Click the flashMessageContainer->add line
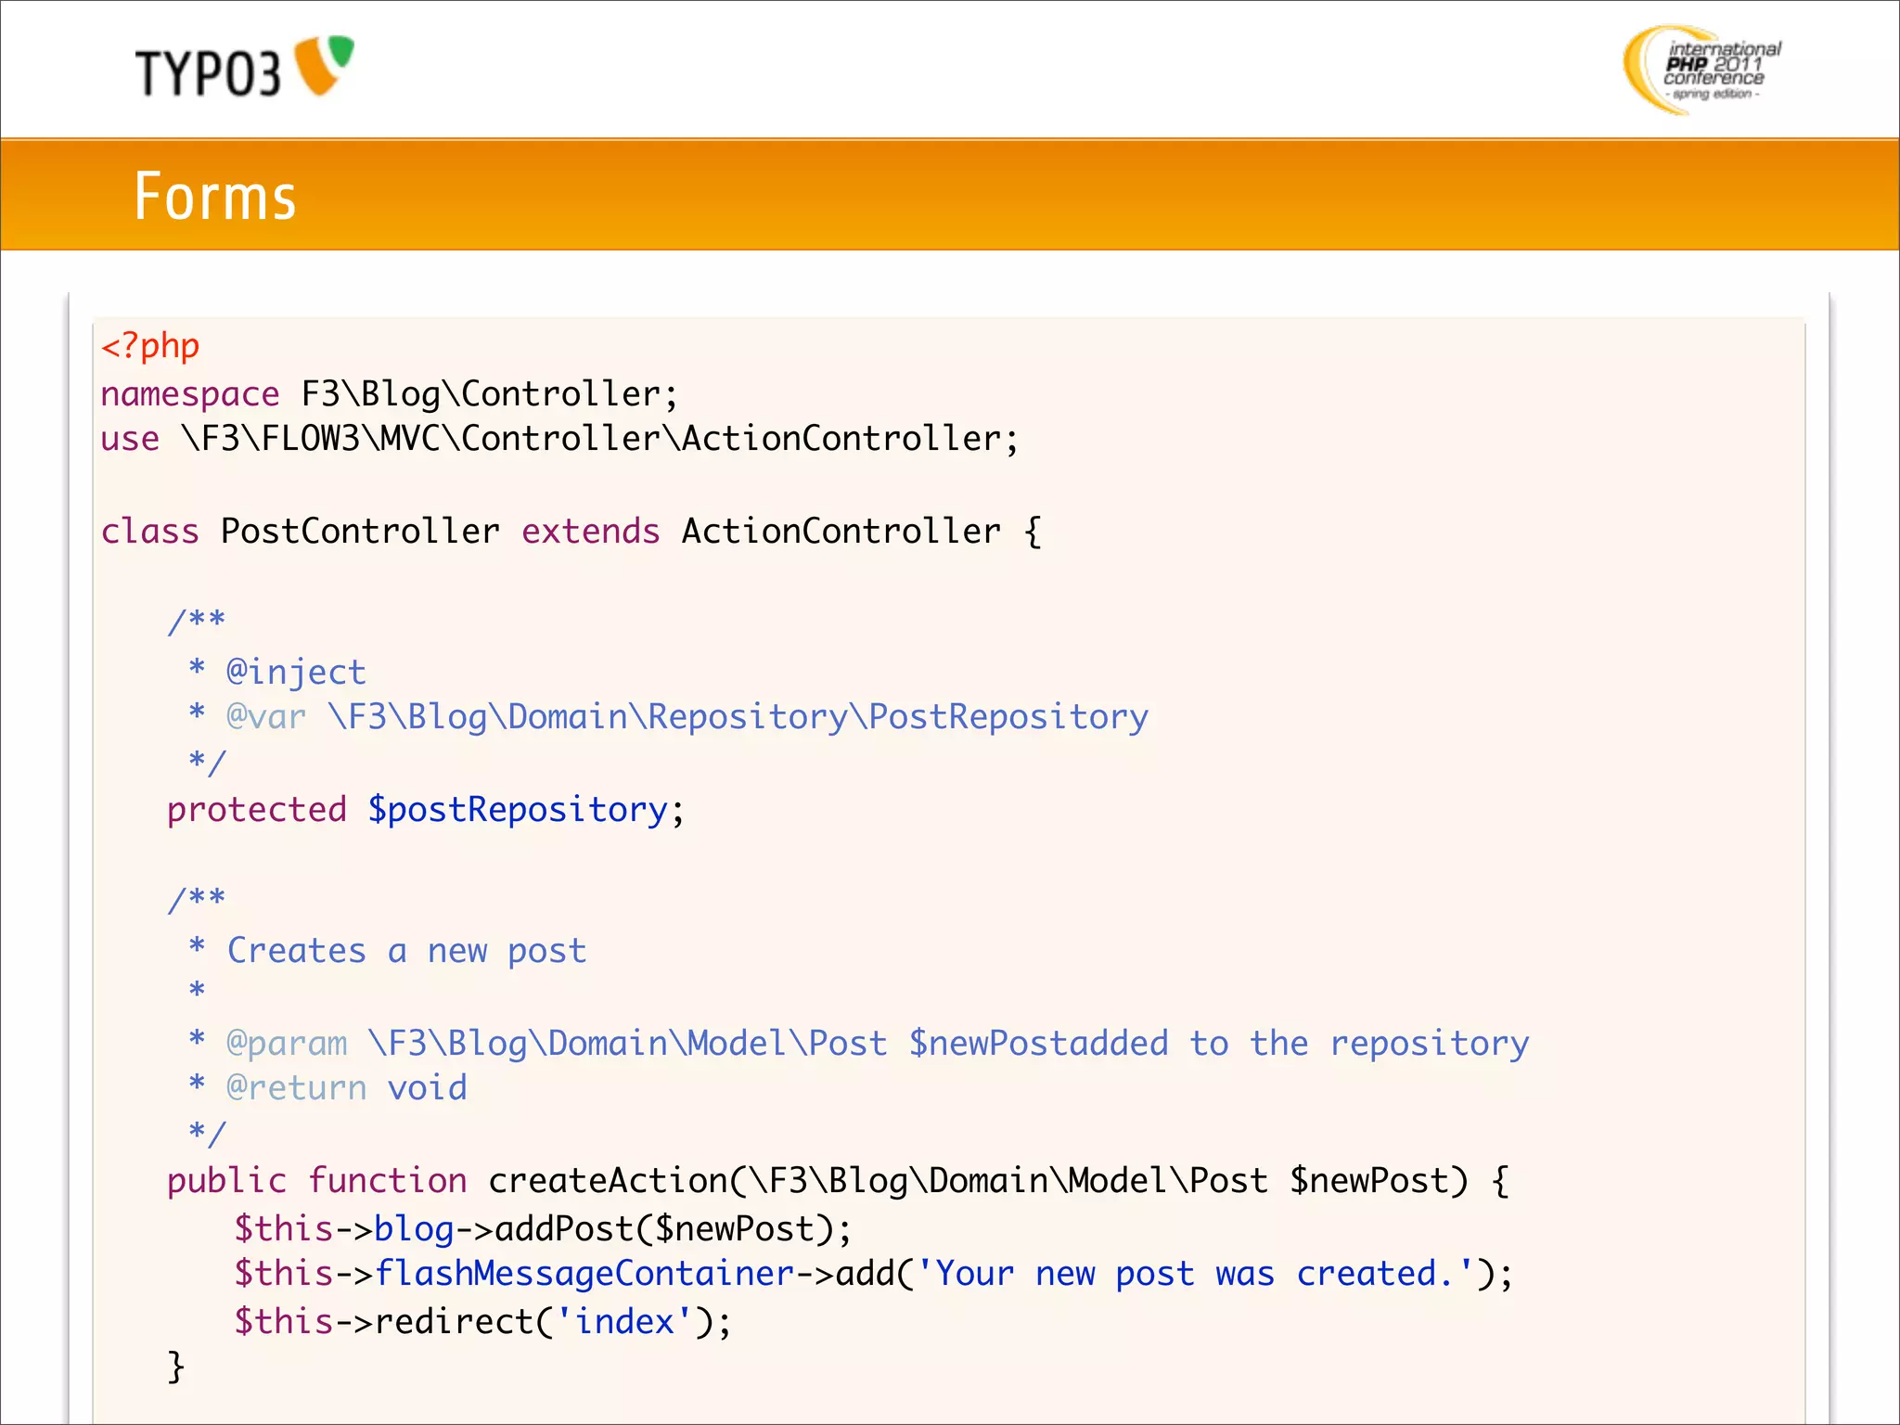 pos(873,1274)
